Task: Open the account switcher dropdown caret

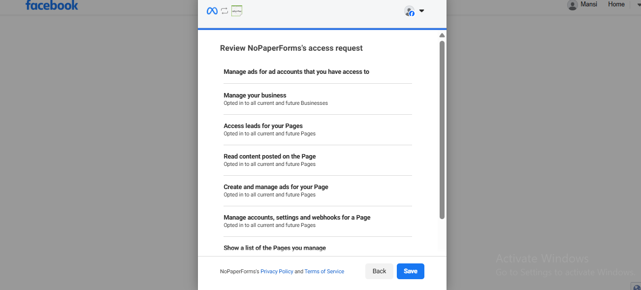Action: 422,11
